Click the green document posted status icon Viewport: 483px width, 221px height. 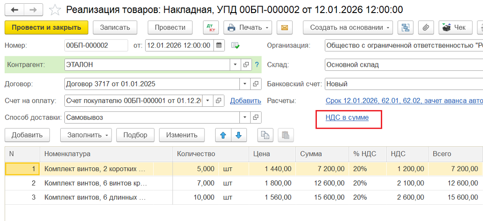(x=235, y=46)
